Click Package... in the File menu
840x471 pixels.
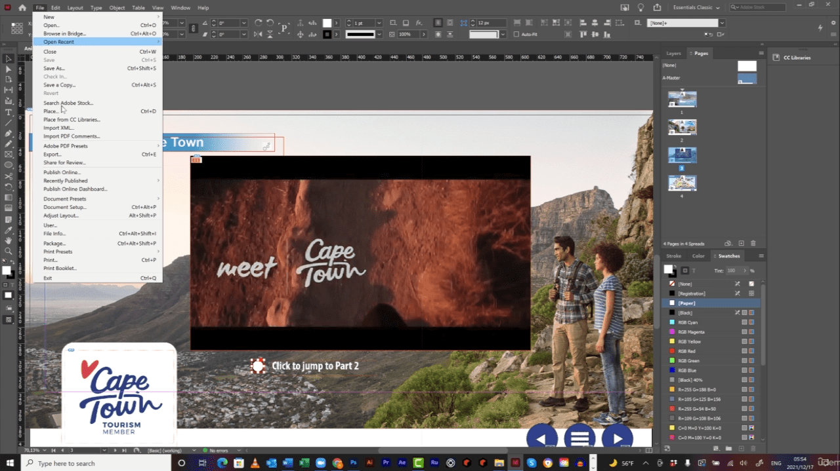pos(54,243)
